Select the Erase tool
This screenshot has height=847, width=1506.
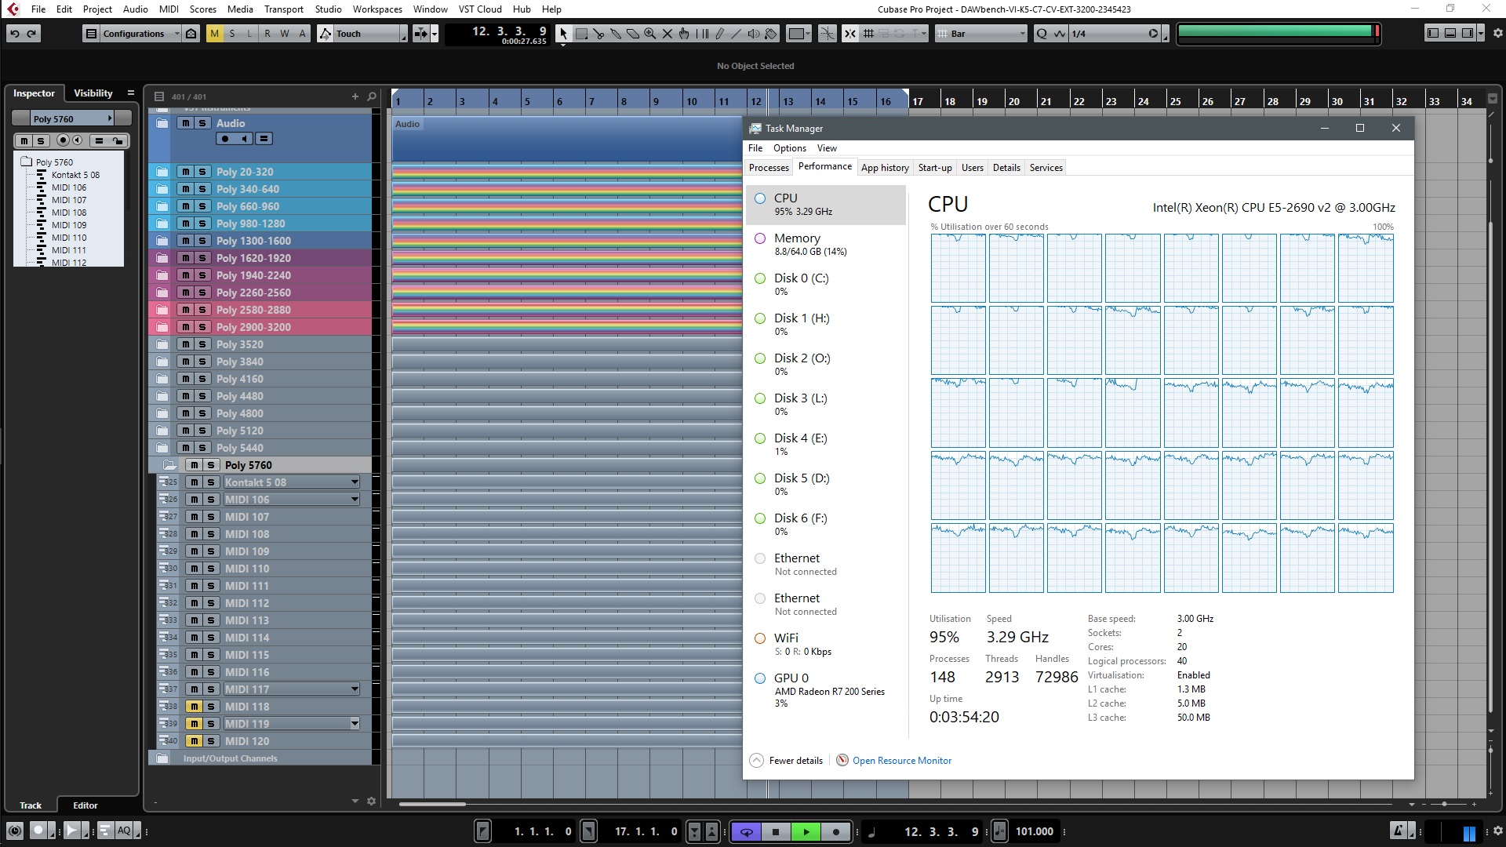633,34
